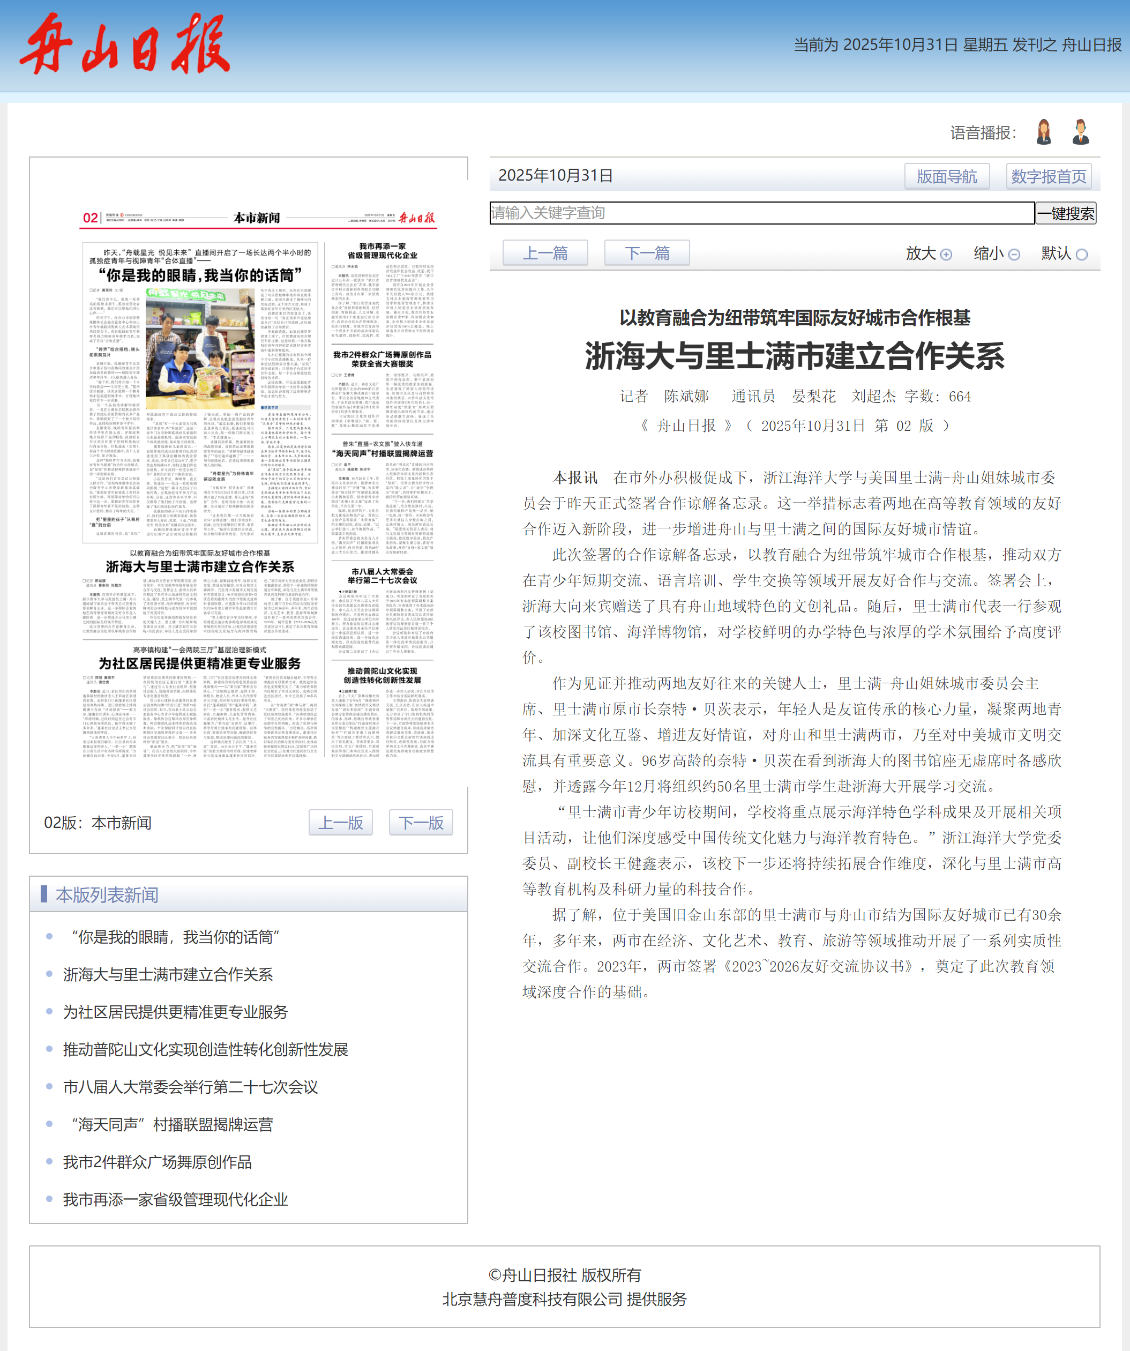The height and width of the screenshot is (1351, 1130).
Task: Click the 放大 zoom-in plus icon
Action: click(x=946, y=254)
